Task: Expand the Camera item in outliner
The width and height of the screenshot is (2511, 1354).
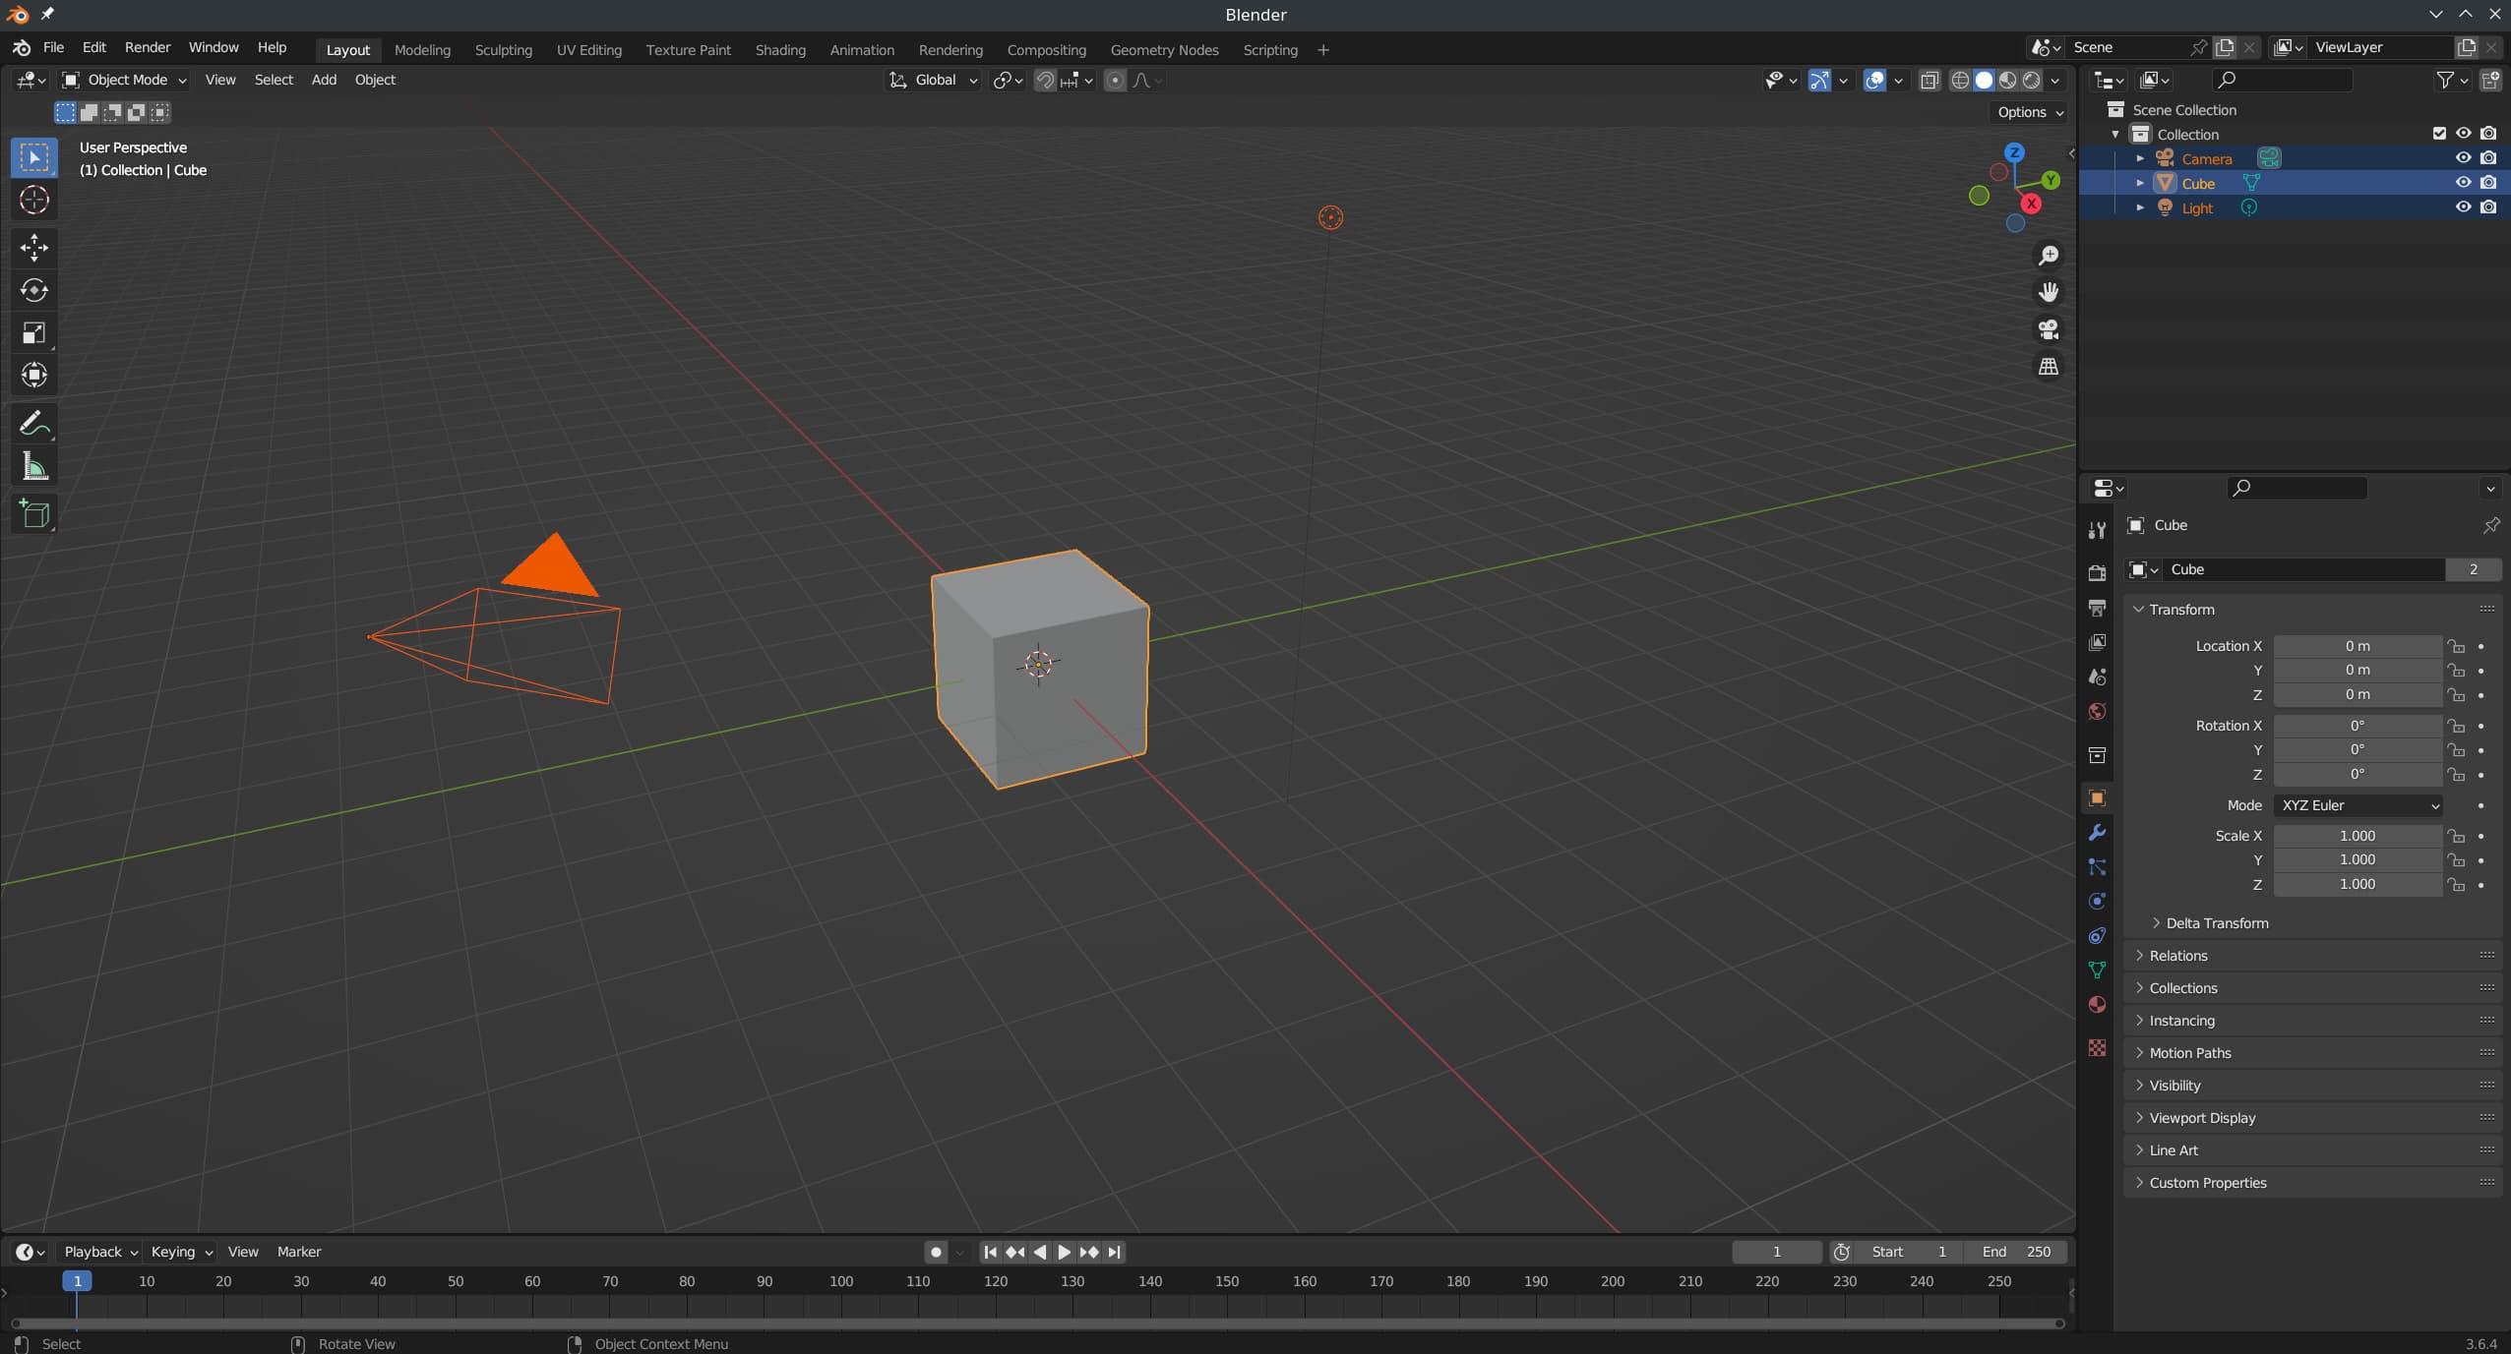Action: click(2140, 158)
